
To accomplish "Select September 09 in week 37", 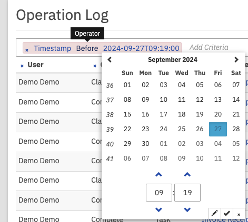I will [x=145, y=100].
